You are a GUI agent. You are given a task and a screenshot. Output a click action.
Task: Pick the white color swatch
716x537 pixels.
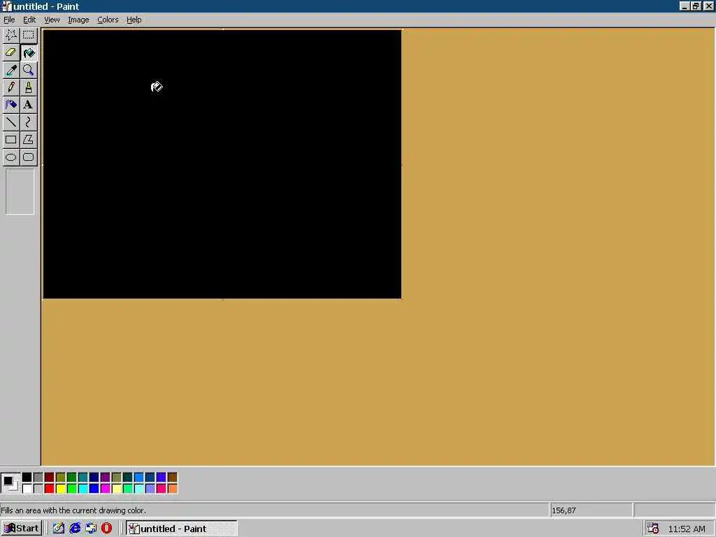tap(27, 489)
